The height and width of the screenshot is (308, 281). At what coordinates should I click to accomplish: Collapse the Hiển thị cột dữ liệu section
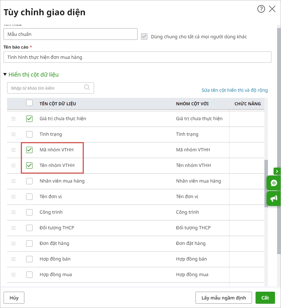click(x=5, y=74)
